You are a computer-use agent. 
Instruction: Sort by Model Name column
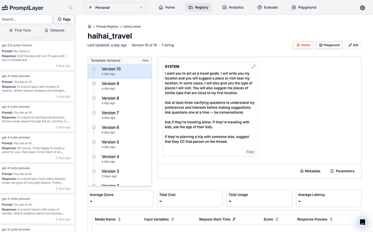(x=107, y=219)
